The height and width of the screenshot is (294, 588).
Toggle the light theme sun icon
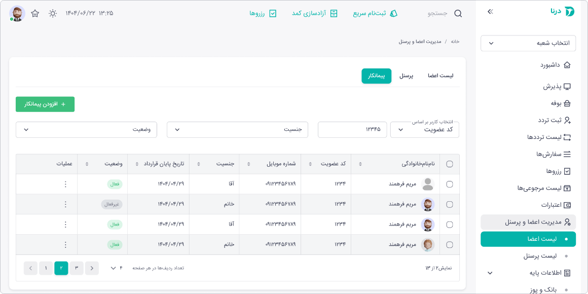[x=53, y=14]
